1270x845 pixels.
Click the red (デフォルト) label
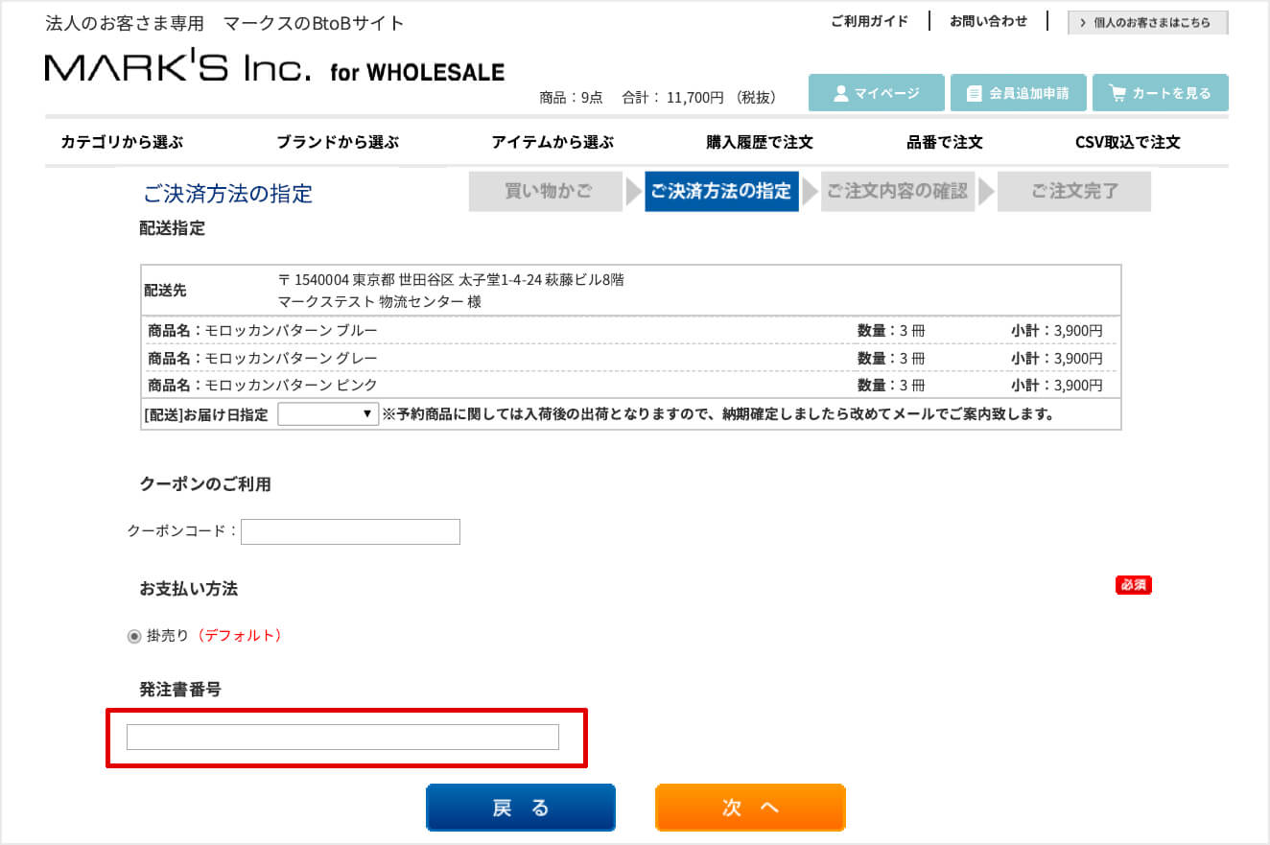239,636
